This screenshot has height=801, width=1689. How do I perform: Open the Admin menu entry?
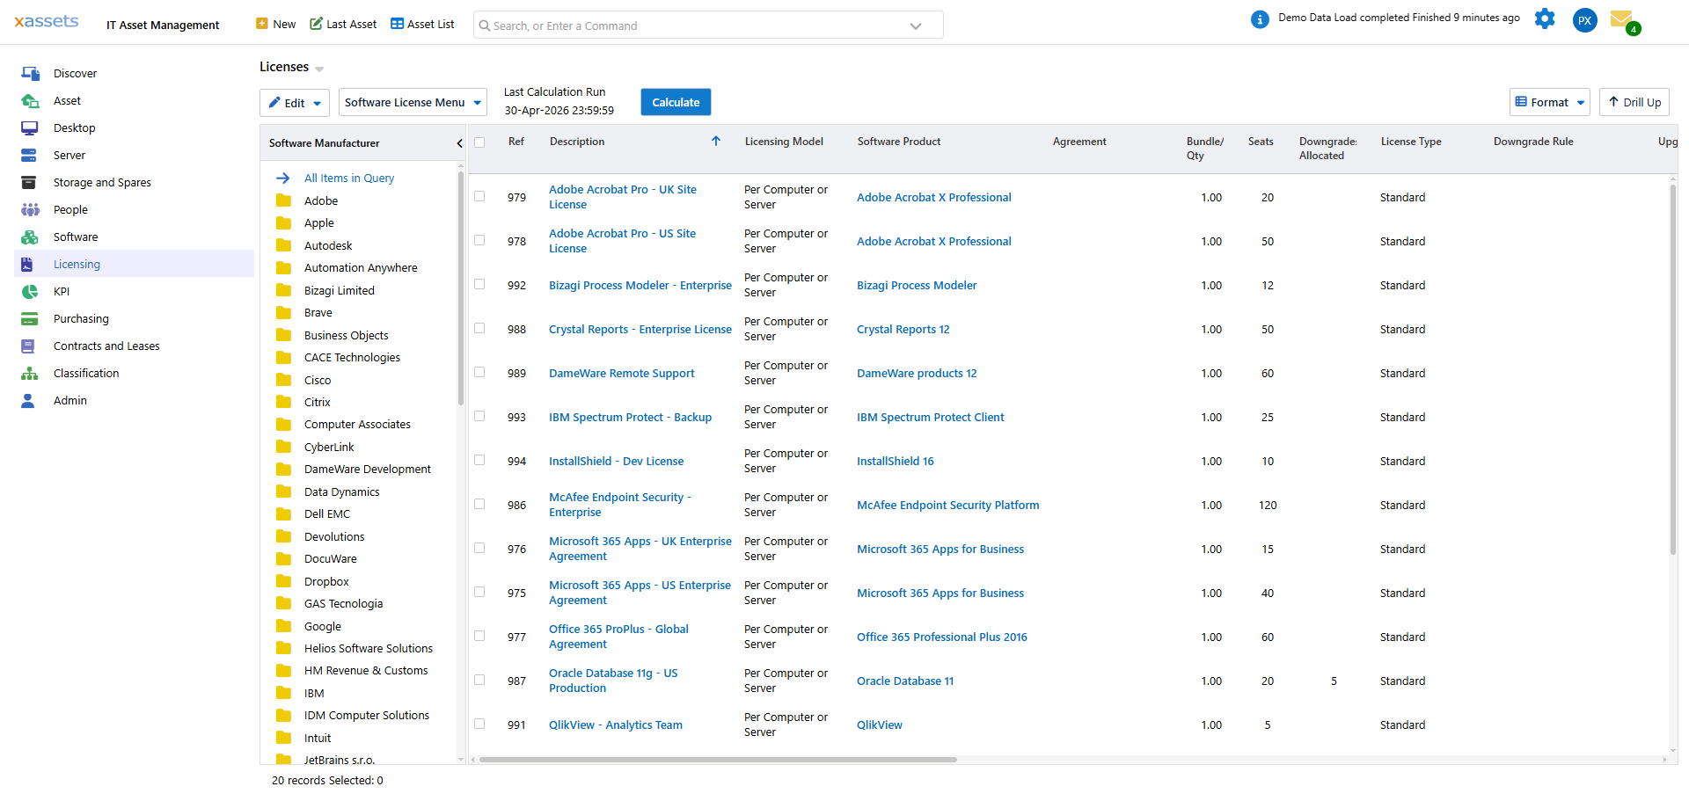point(69,400)
